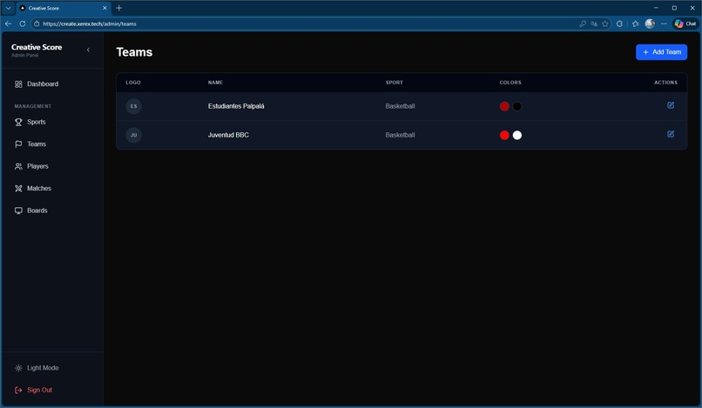Open the browser profile avatar

tap(650, 23)
